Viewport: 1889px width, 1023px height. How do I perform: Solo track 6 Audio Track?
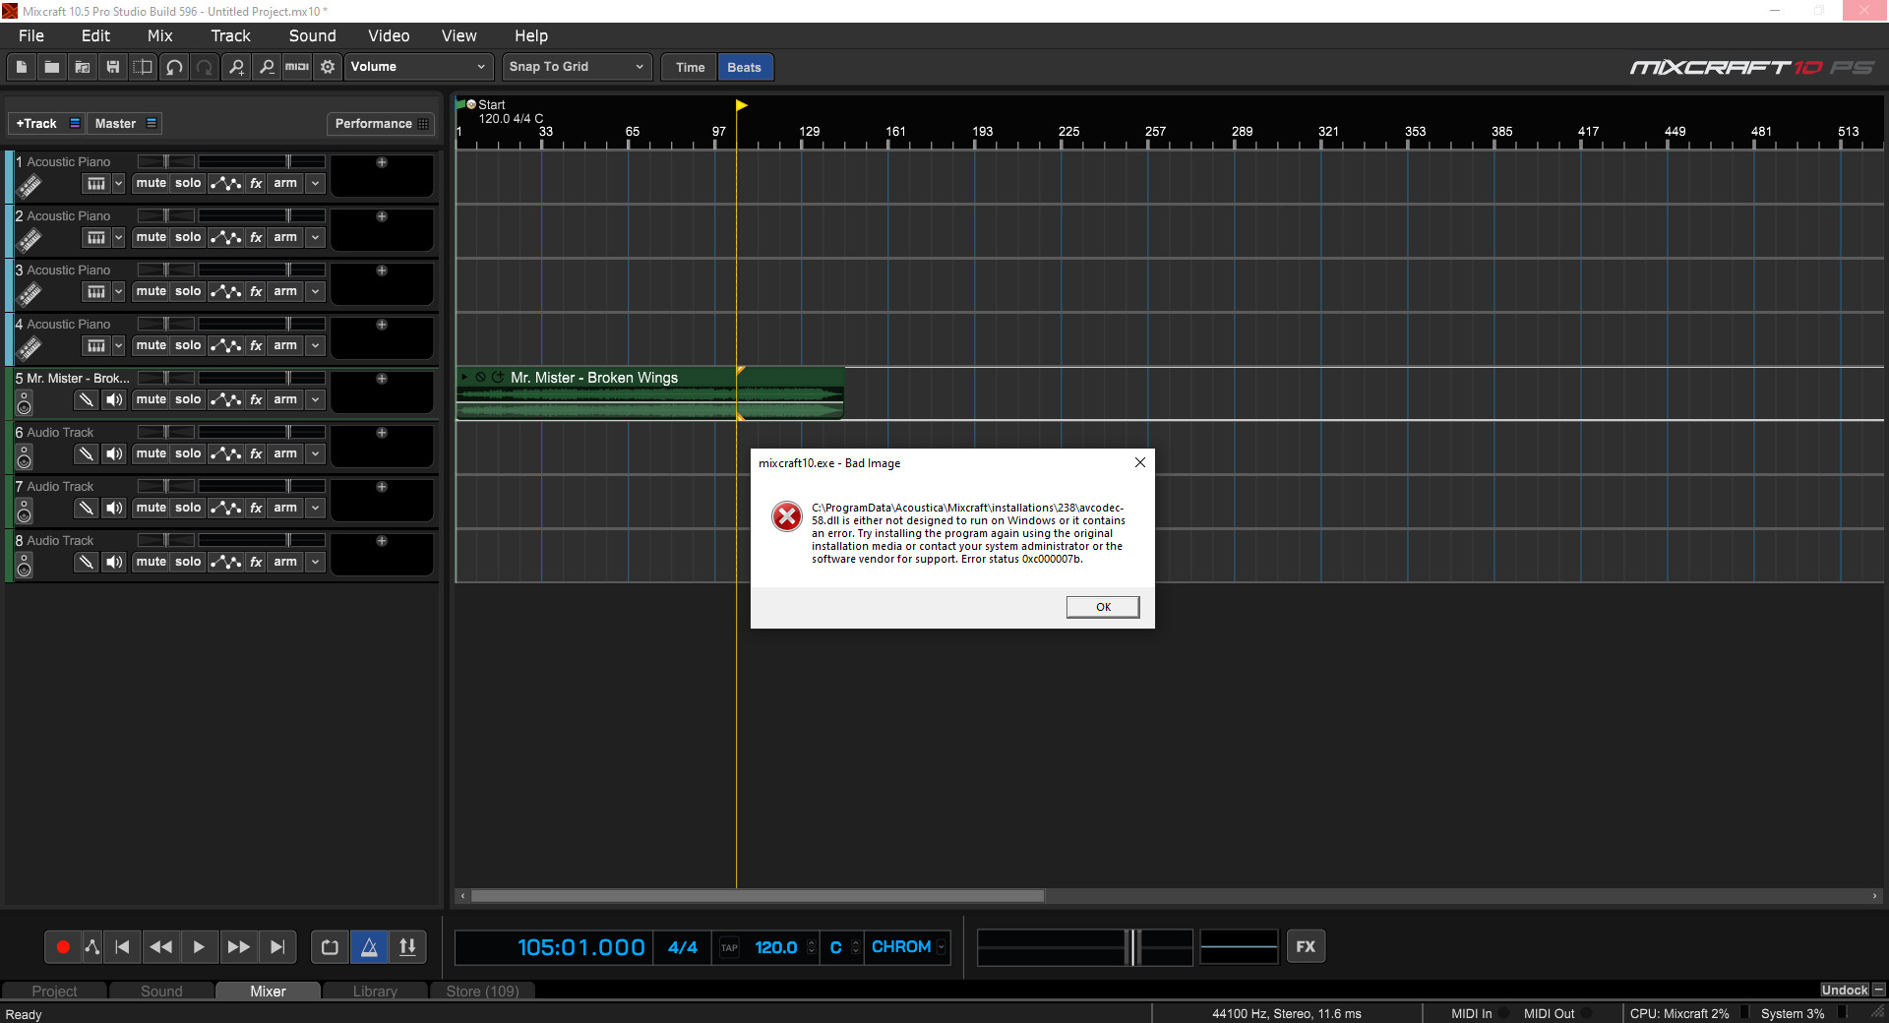coord(188,453)
